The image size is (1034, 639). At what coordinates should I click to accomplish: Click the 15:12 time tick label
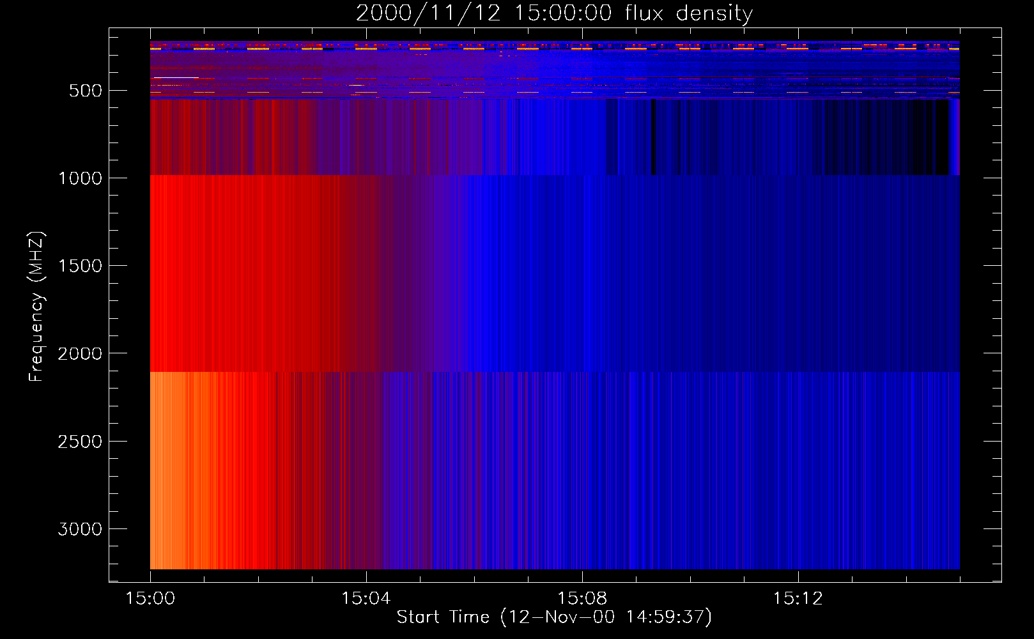(798, 599)
